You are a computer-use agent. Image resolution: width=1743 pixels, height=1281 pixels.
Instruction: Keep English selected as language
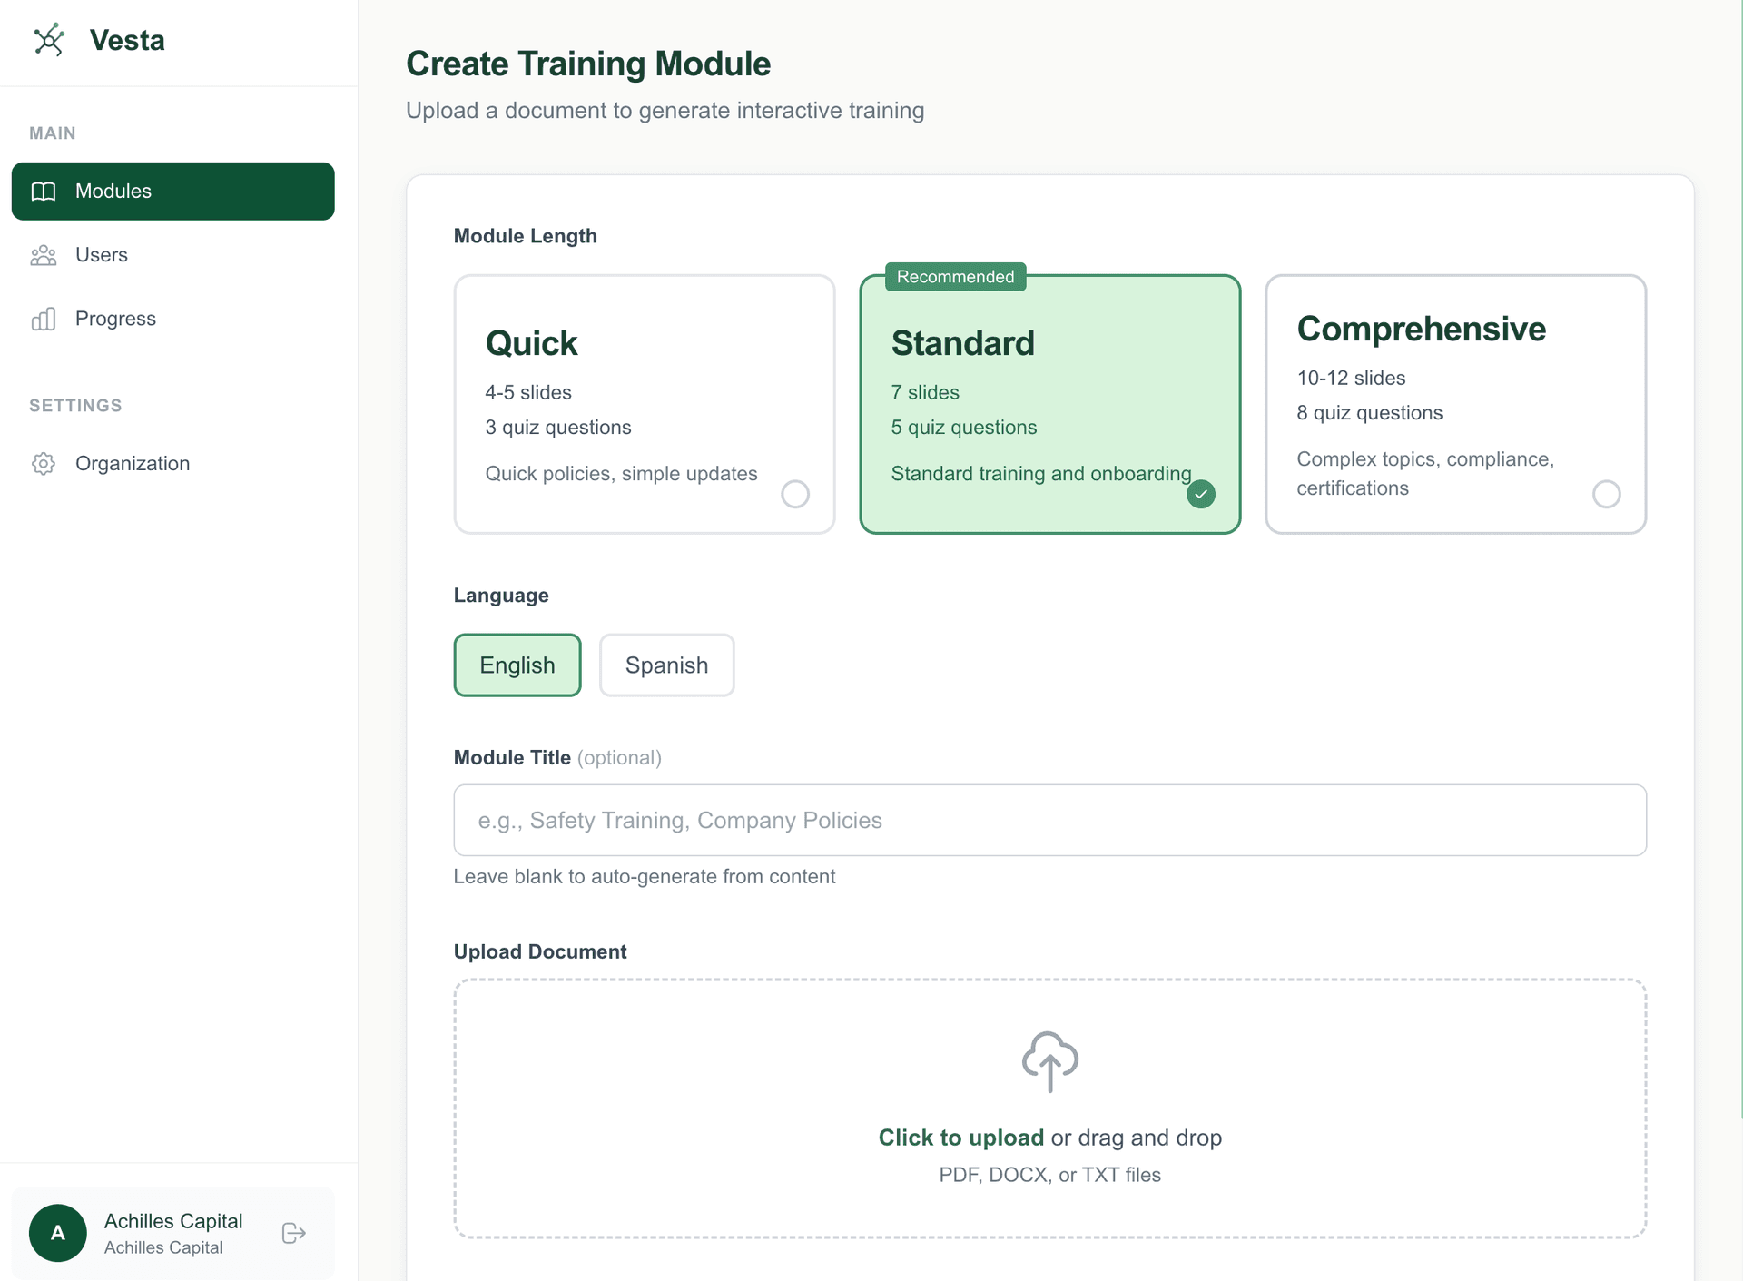(x=517, y=665)
